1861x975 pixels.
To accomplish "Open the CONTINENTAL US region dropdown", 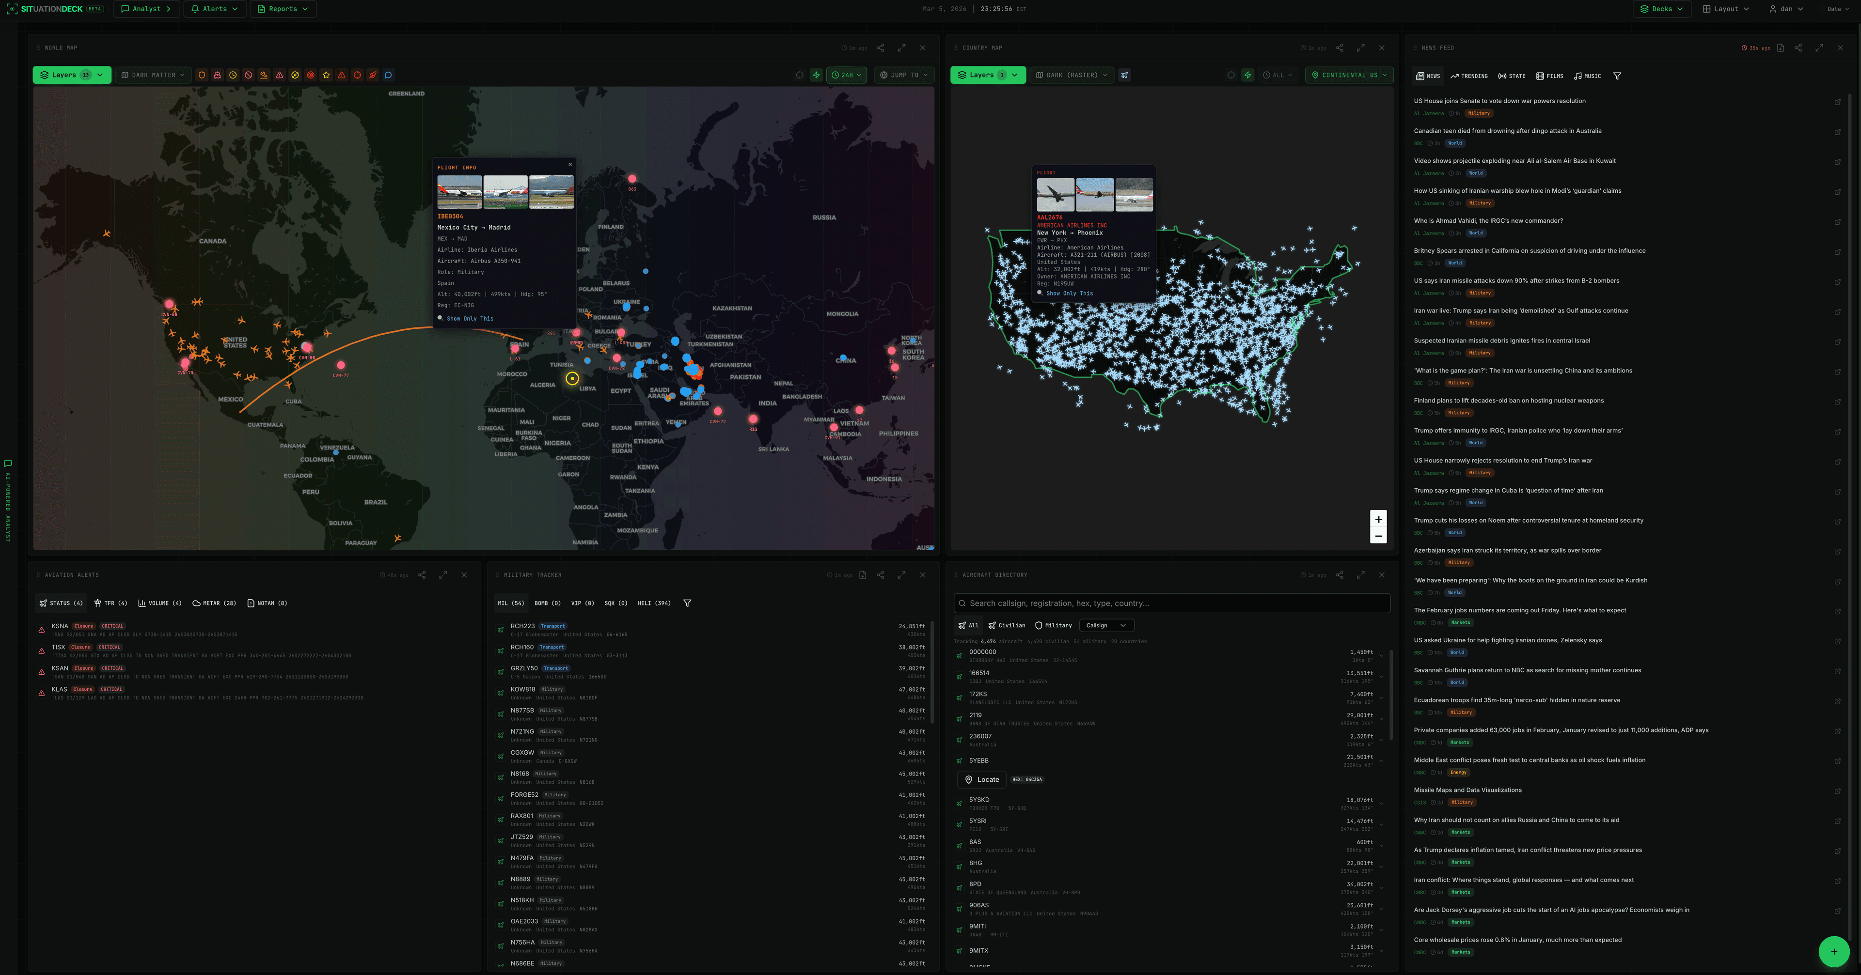I will click(x=1349, y=75).
